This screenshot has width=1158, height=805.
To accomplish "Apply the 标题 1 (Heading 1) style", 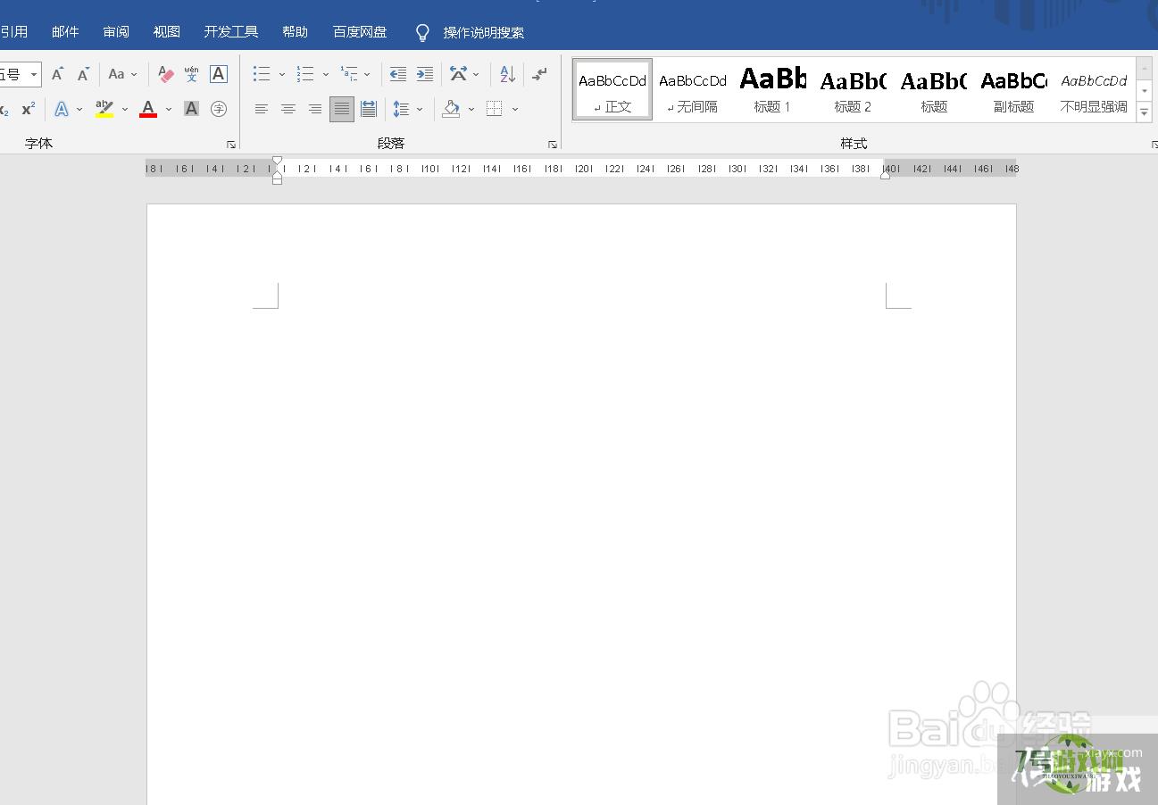I will [773, 89].
